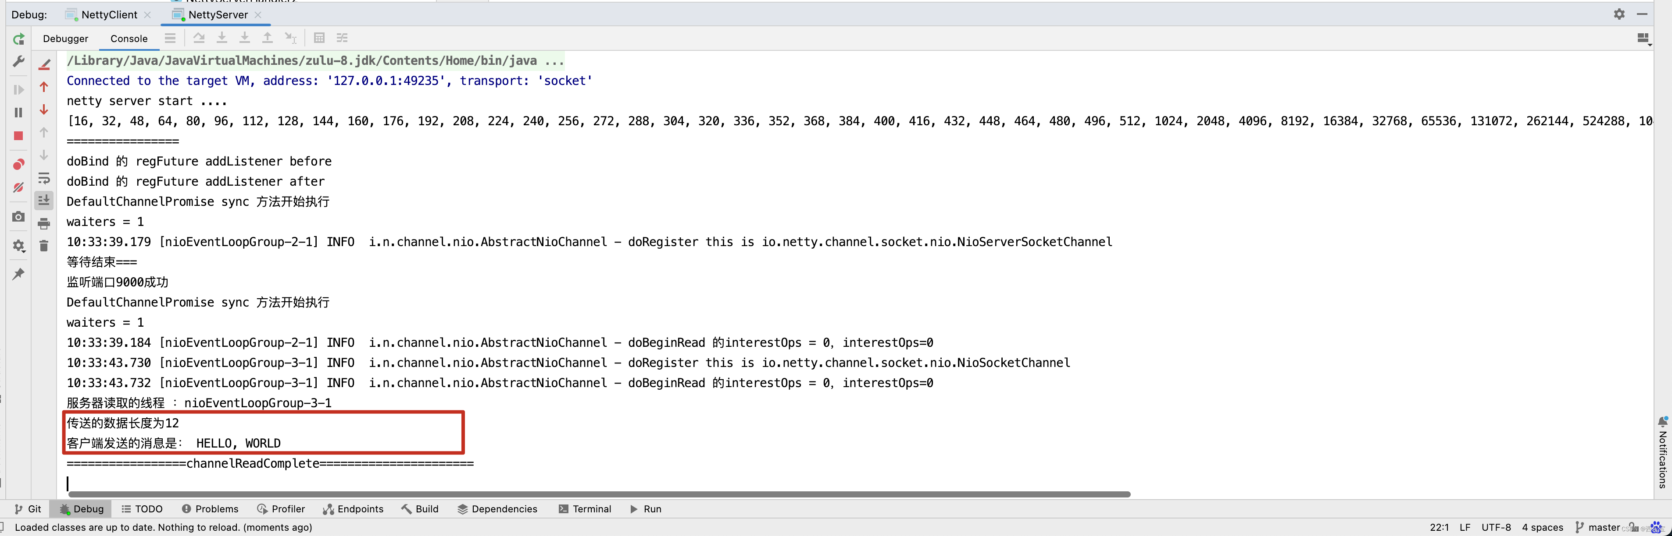Viewport: 1672px width, 536px height.
Task: Pause the running program
Action: coord(18,113)
